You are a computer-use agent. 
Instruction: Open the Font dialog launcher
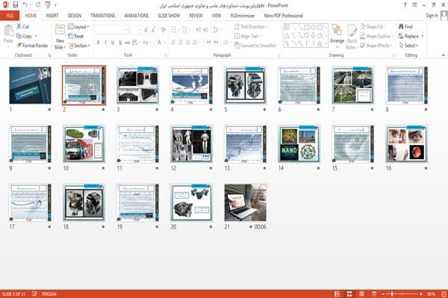[166, 55]
